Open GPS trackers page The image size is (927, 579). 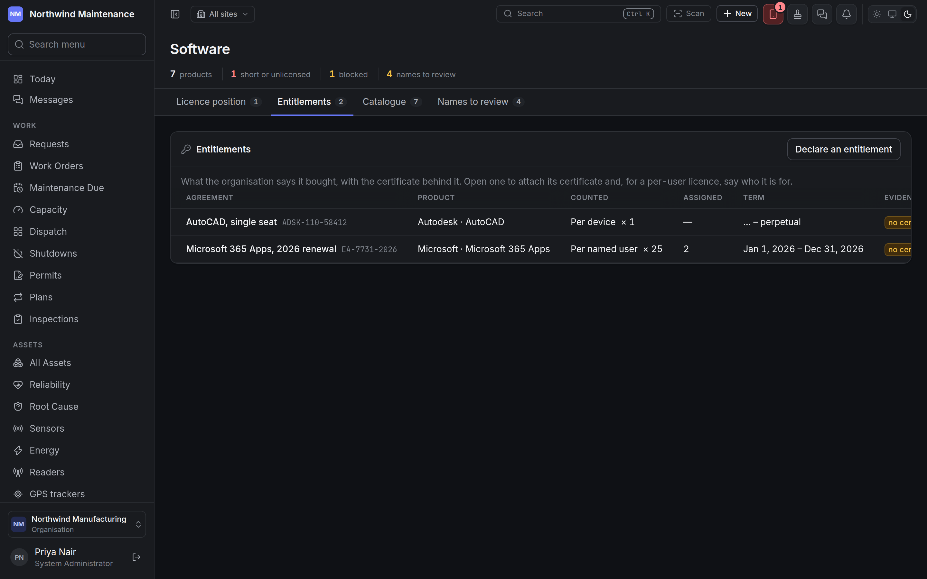coord(77,494)
